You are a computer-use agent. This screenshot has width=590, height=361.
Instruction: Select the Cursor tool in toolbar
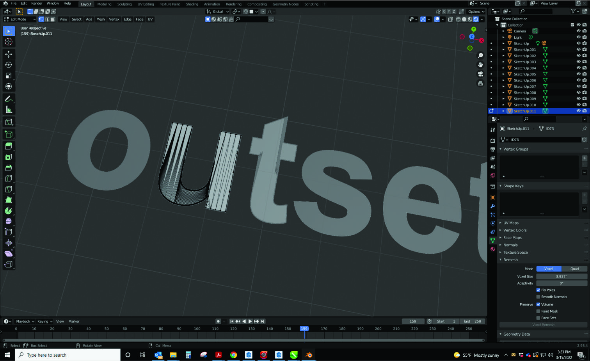[9, 42]
